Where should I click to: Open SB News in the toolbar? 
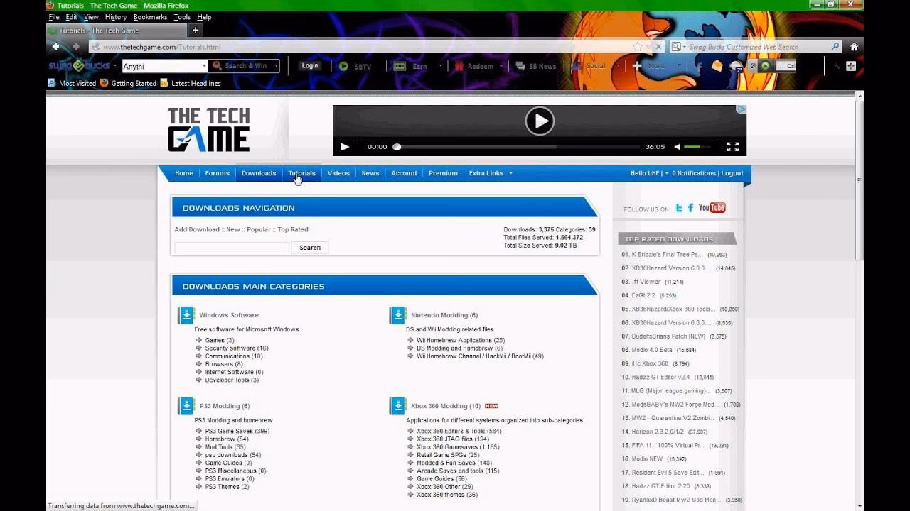[535, 66]
